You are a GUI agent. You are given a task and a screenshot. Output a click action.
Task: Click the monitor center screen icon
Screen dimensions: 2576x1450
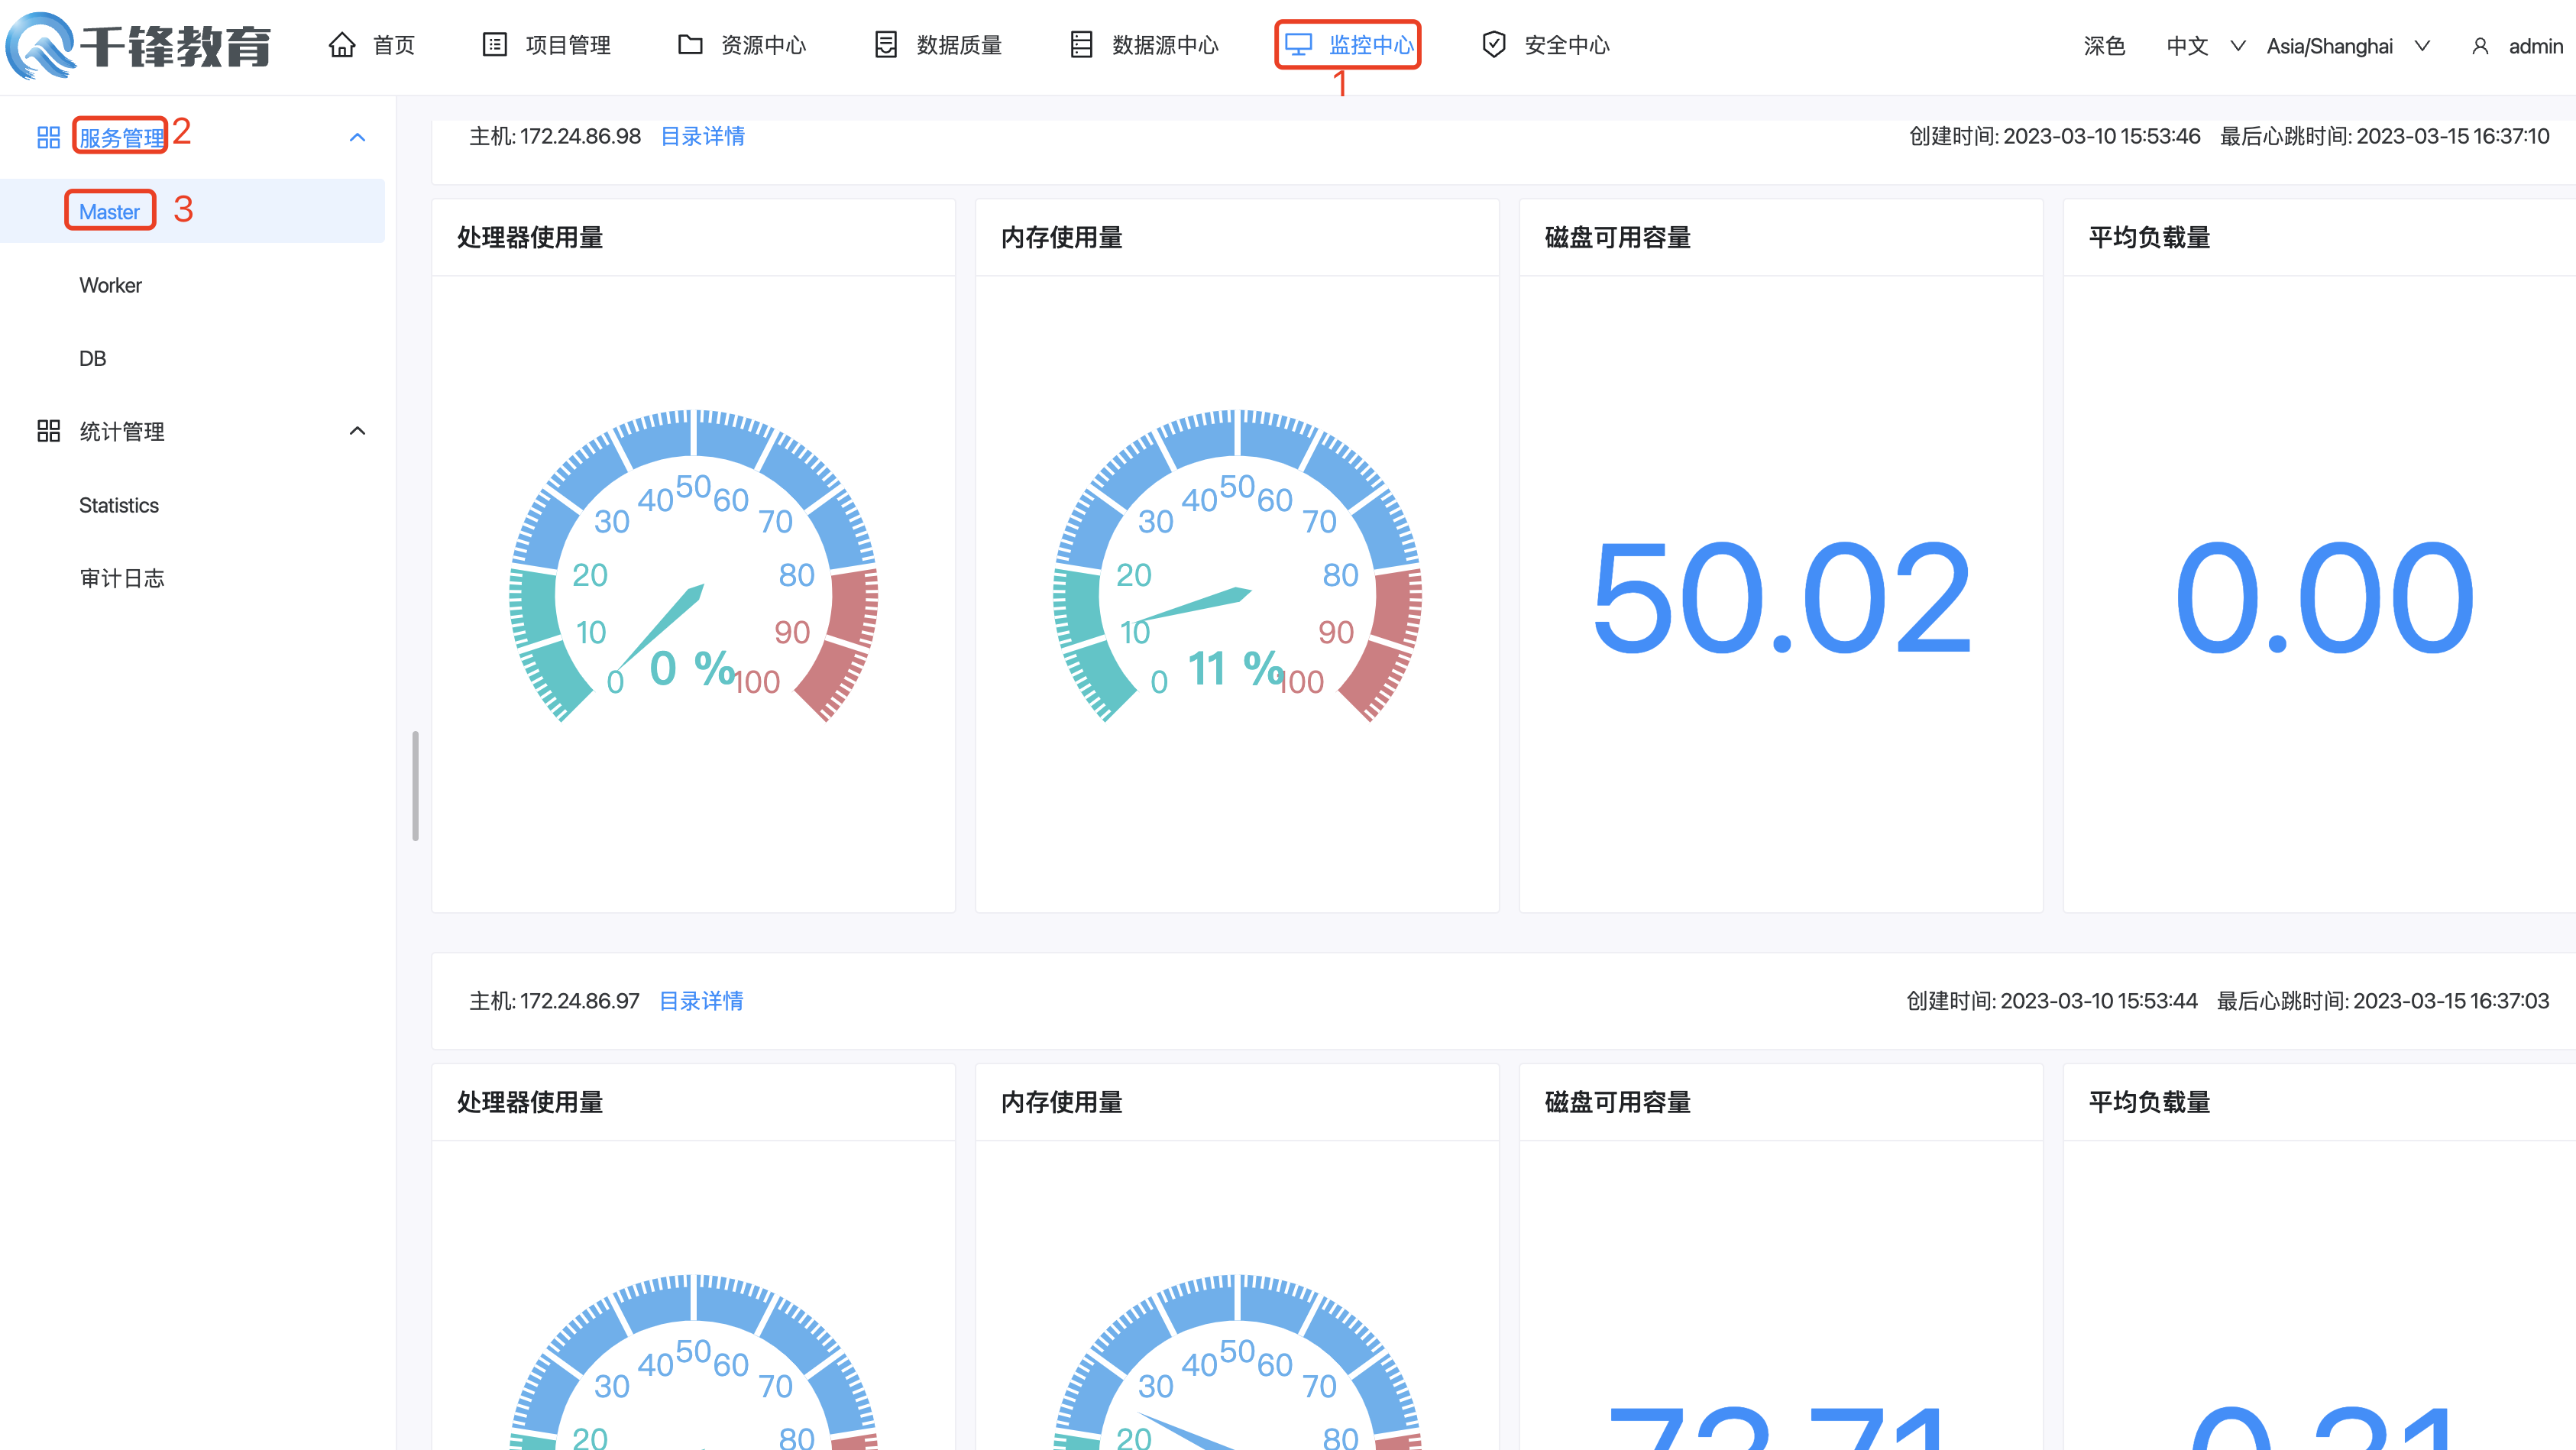[1298, 45]
